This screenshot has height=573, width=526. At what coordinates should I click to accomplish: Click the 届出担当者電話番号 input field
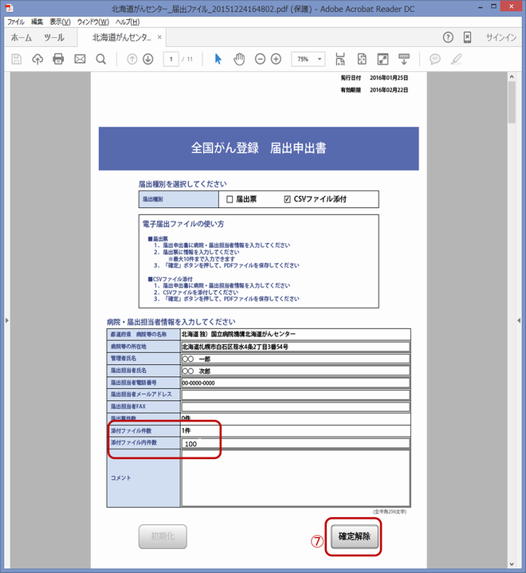point(296,383)
